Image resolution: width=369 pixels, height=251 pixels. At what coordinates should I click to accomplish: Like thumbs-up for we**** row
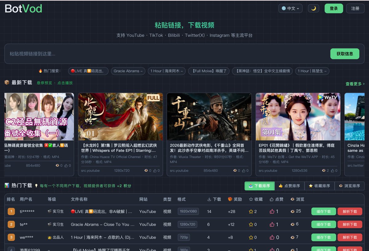(272, 237)
